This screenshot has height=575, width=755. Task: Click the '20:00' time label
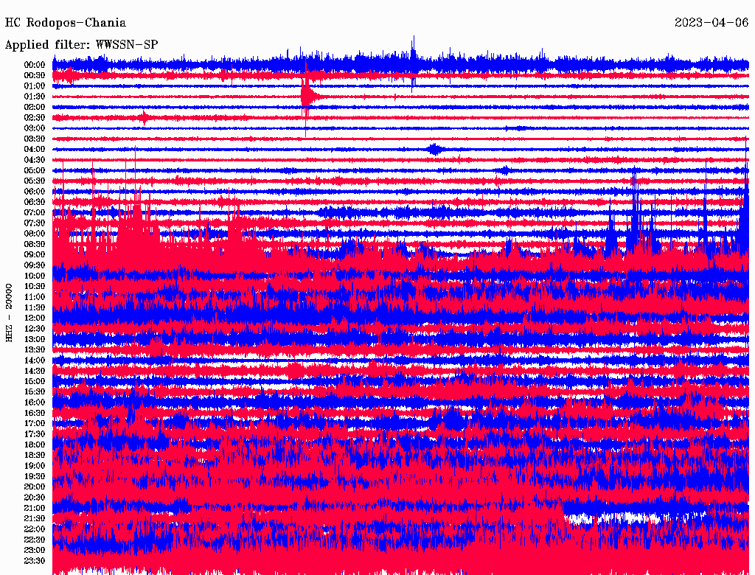[35, 487]
